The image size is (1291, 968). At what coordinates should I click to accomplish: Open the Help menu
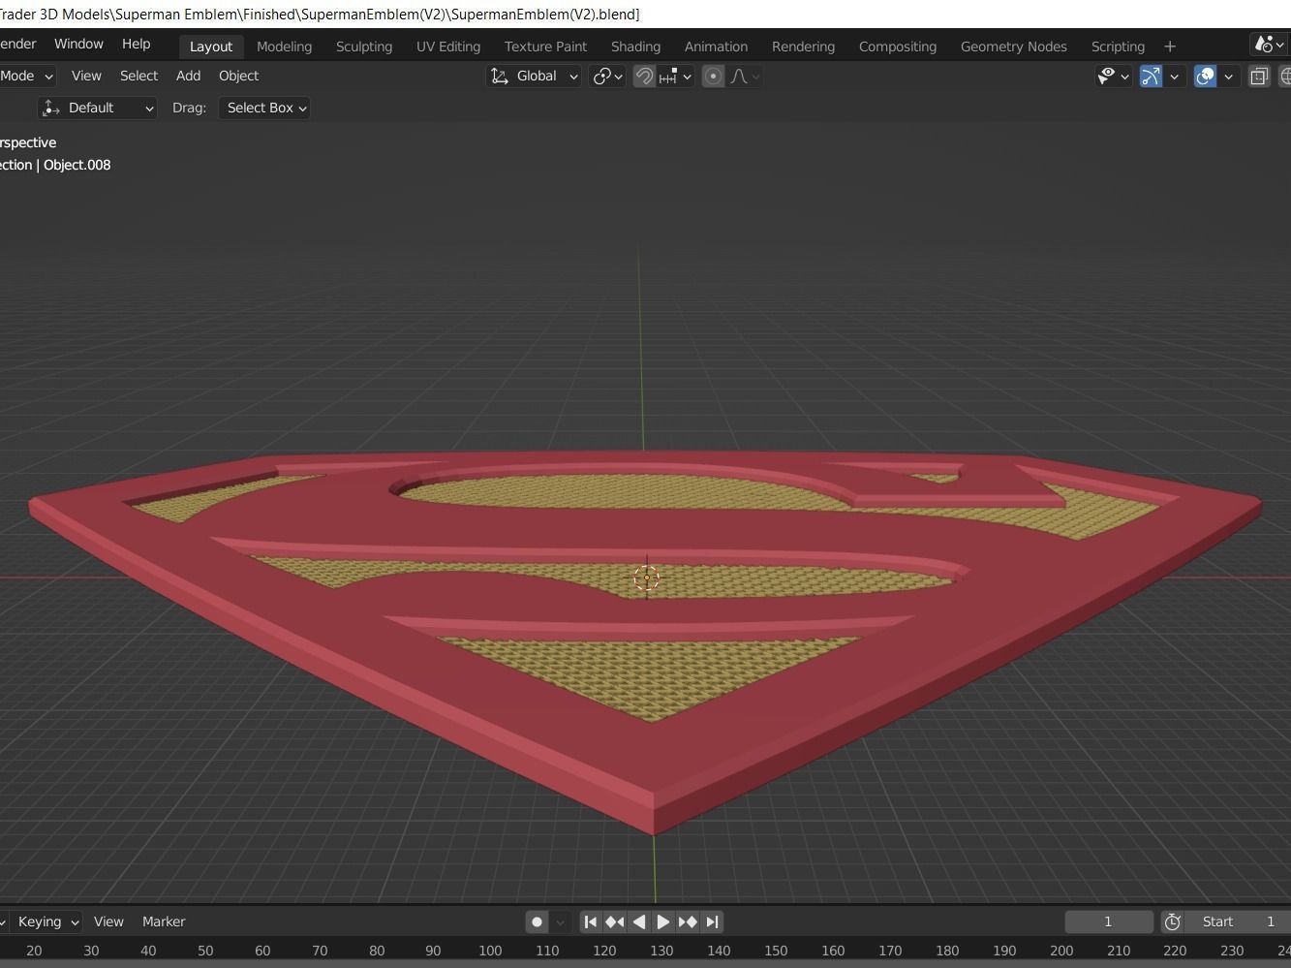tap(137, 44)
